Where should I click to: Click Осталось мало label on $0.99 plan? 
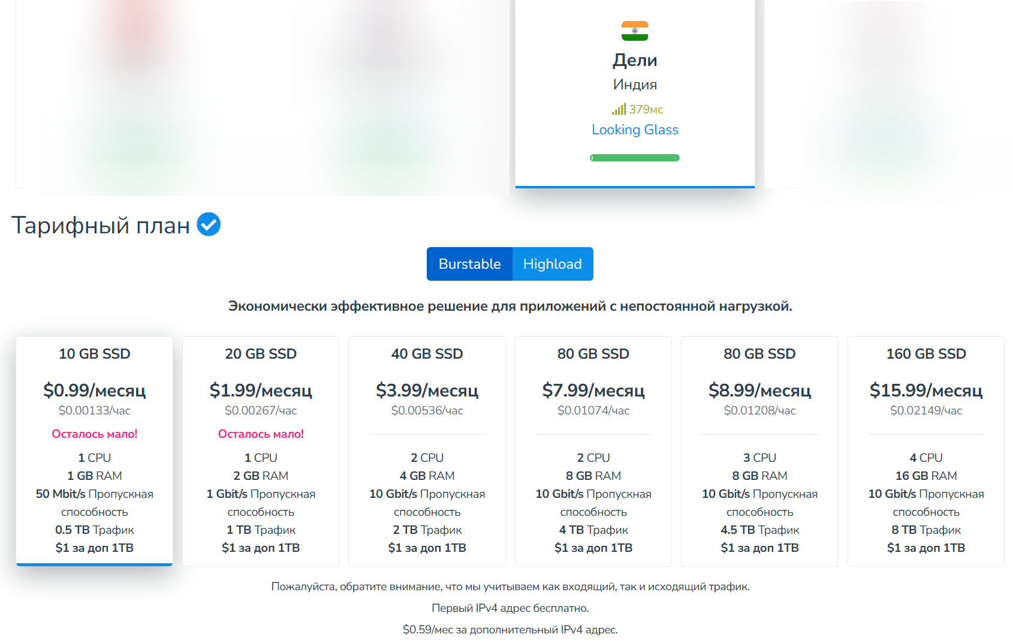click(x=95, y=434)
